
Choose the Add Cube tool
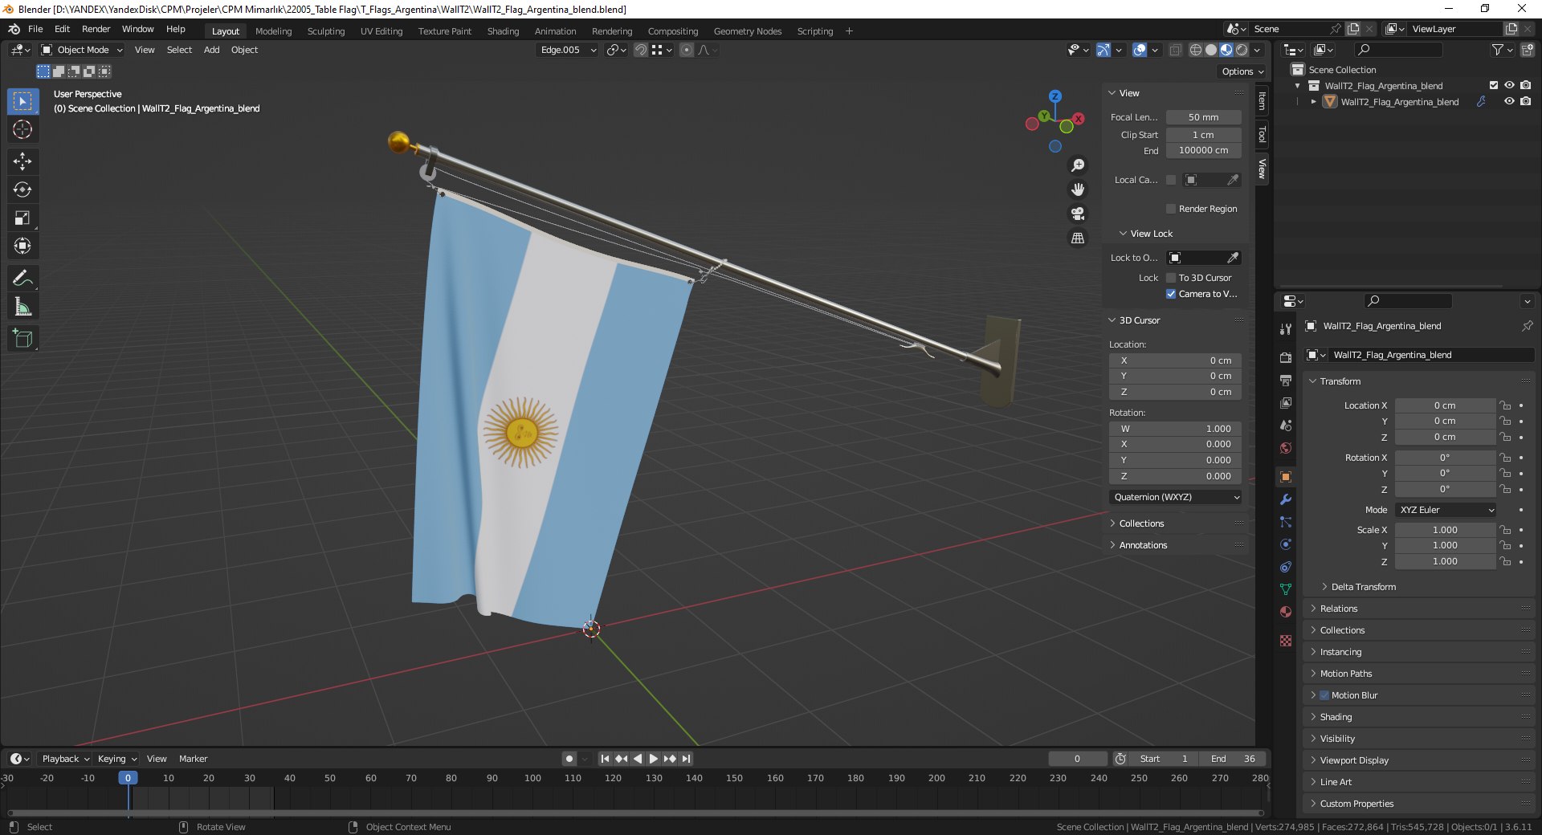coord(22,339)
